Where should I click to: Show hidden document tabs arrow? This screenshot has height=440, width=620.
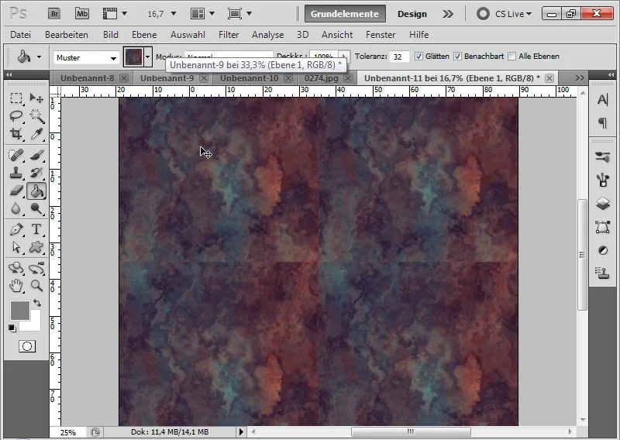coord(580,78)
